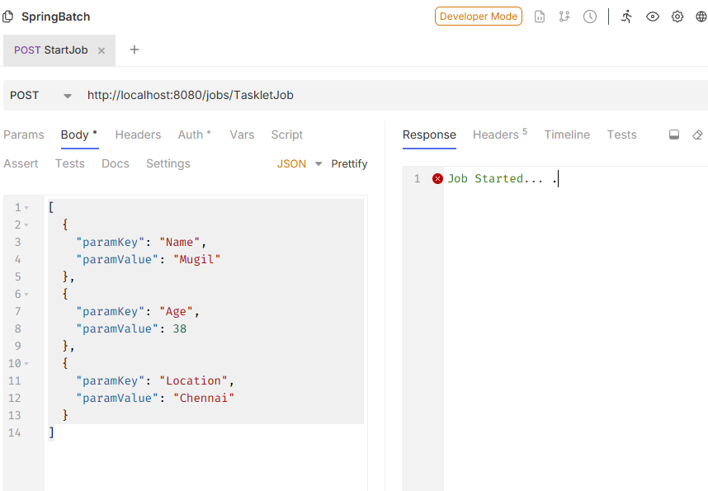This screenshot has width=708, height=491.
Task: Toggle Developer Mode badge
Action: (479, 17)
